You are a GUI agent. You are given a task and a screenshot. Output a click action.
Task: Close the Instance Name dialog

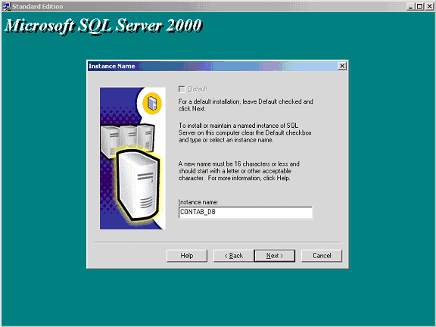[342, 66]
